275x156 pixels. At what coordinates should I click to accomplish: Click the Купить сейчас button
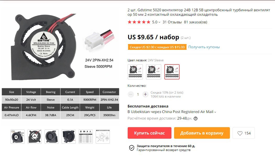tap(149, 133)
